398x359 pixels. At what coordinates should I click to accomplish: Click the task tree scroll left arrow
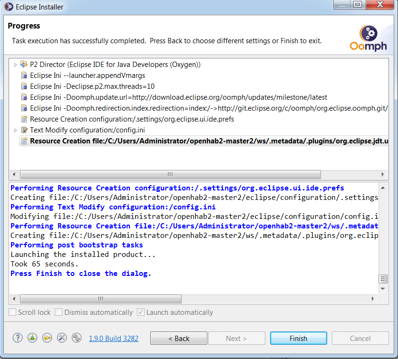coord(14,174)
